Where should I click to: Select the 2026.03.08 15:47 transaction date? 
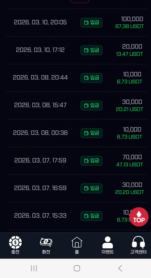tap(40, 105)
